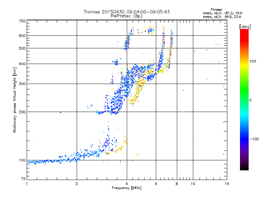Click the 'RwPretec (8p)' subtitle
267x200 pixels.
coord(126,16)
